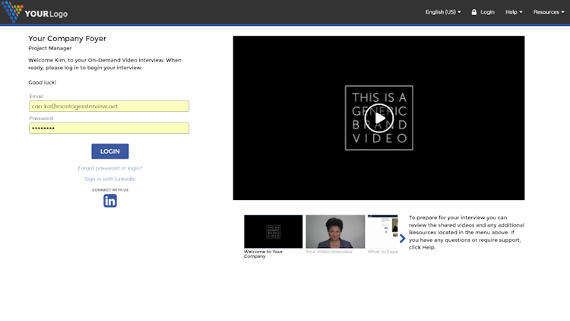Expand the Resources menu

point(549,12)
